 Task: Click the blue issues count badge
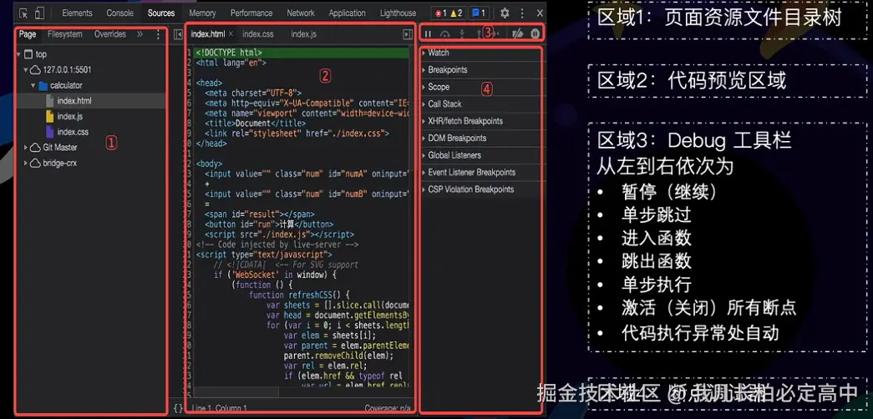[478, 13]
